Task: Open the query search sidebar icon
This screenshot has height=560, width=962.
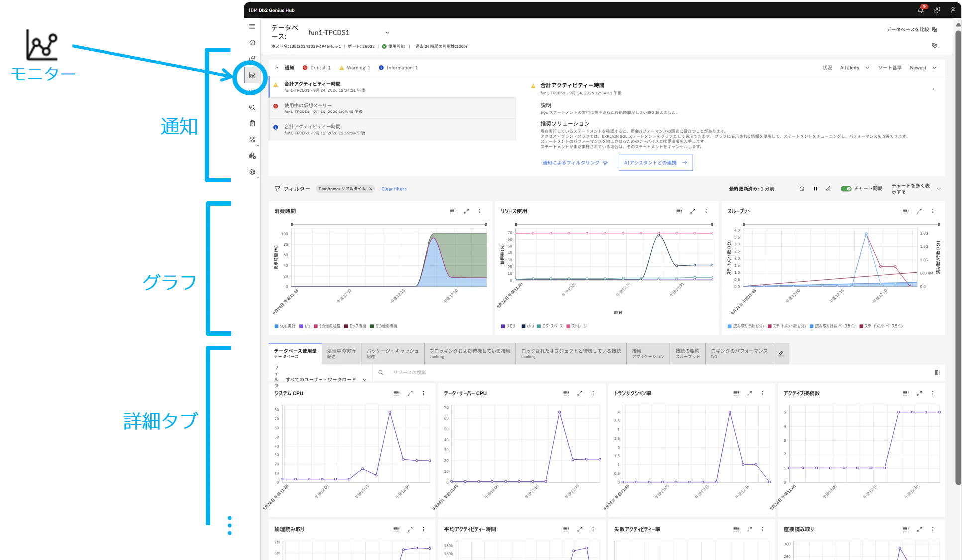Action: pos(252,108)
